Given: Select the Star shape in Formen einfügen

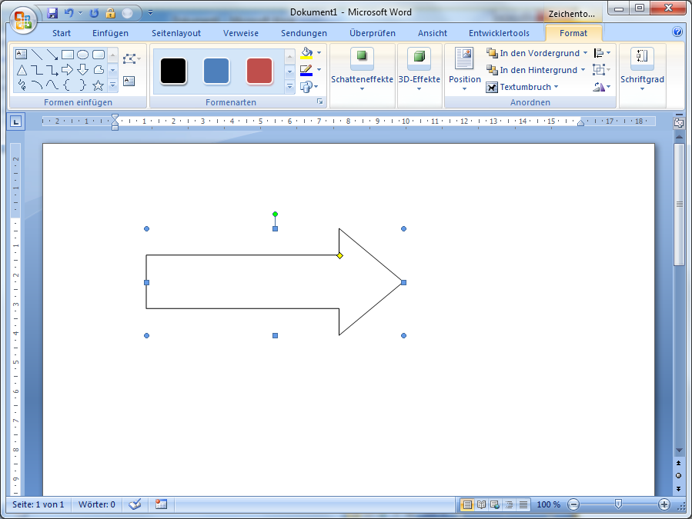Looking at the screenshot, I should pos(98,85).
